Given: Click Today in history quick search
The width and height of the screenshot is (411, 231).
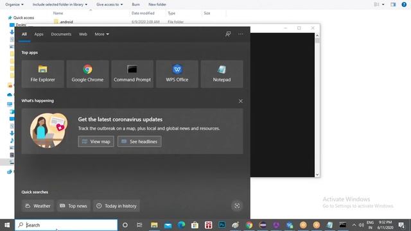Looking at the screenshot, I should [x=116, y=206].
